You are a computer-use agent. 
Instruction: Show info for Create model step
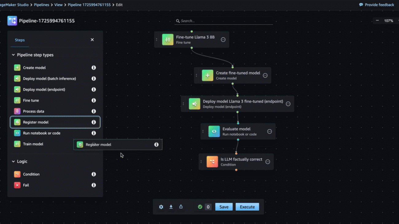tap(94, 68)
